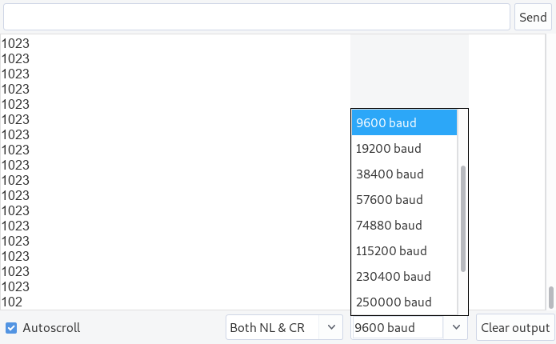
Task: Open the baud rate dropdown arrow
Action: click(x=456, y=327)
